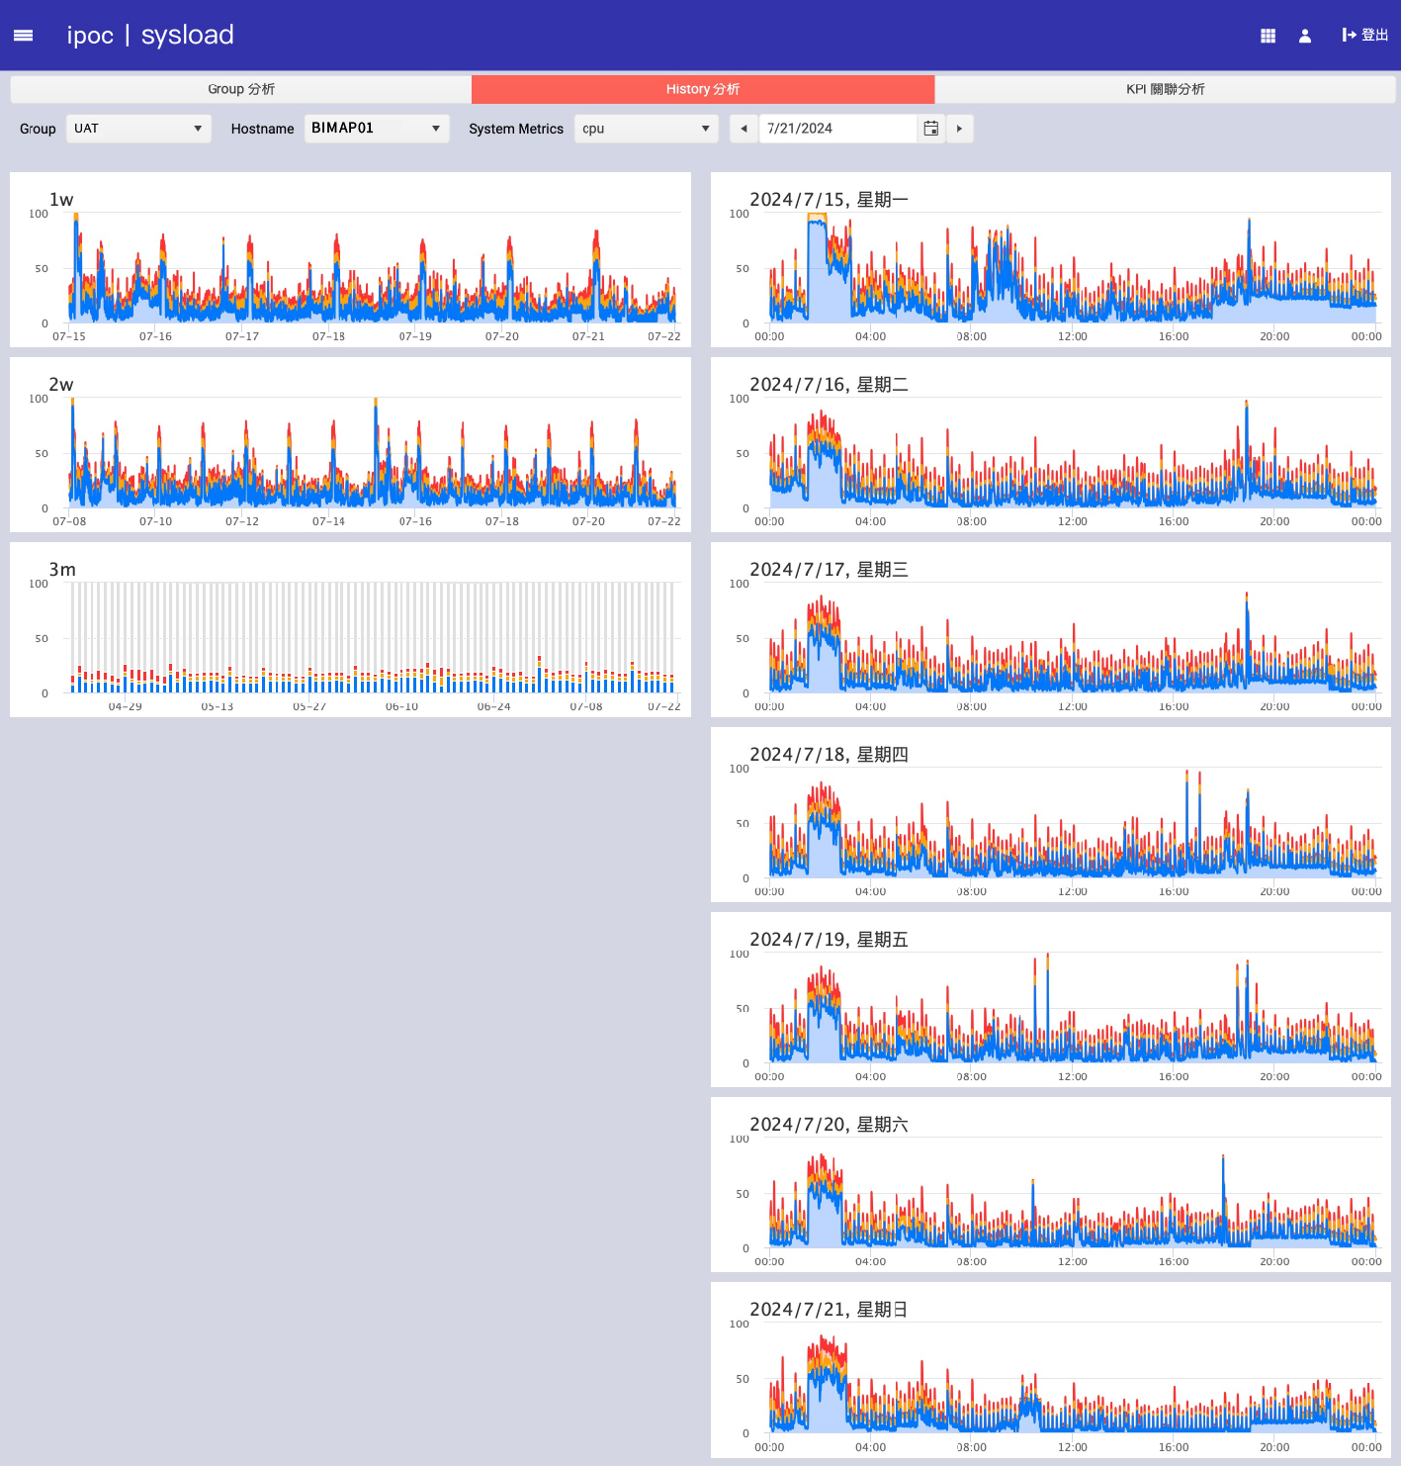Image resolution: width=1401 pixels, height=1466 pixels.
Task: Click the ipoc | sysload title
Action: tap(150, 36)
